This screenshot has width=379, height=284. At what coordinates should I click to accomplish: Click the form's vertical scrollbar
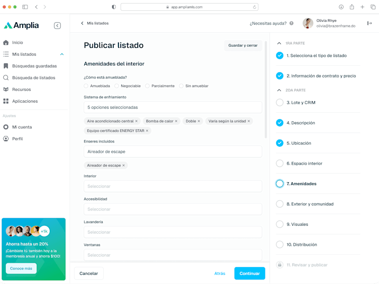266,89
